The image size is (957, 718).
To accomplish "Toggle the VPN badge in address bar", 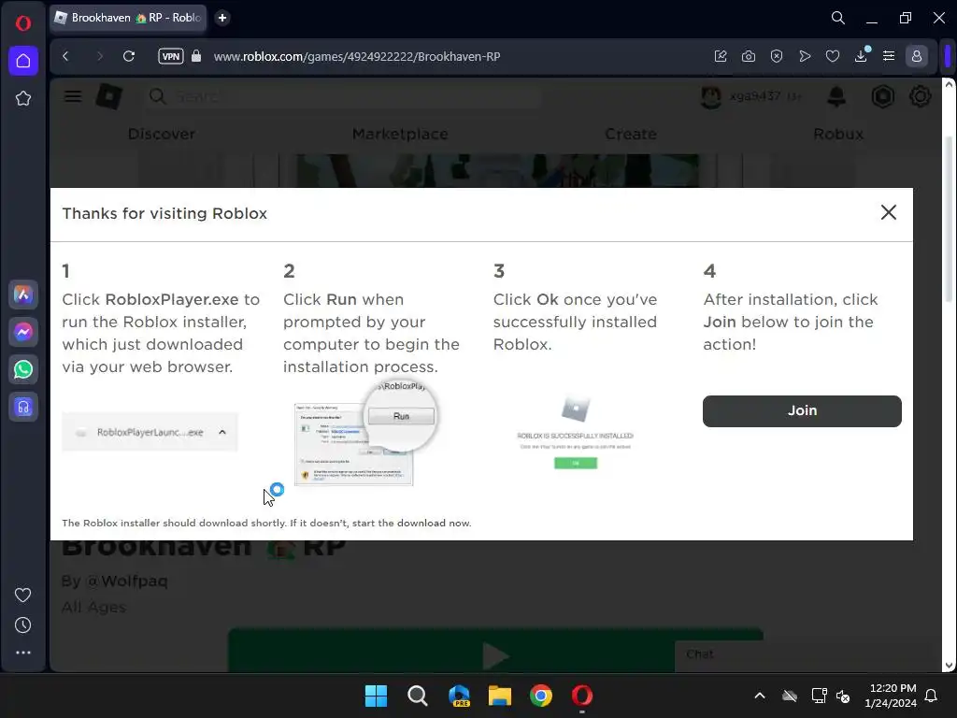I will [x=171, y=56].
